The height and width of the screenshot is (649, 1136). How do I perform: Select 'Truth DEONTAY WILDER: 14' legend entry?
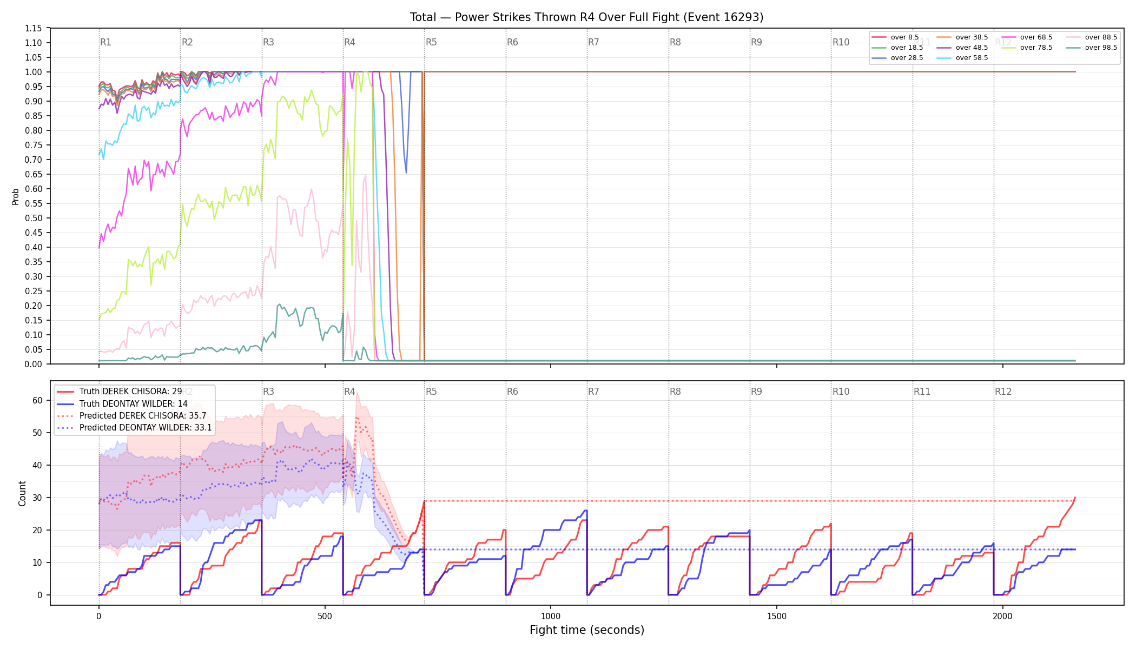(x=122, y=403)
